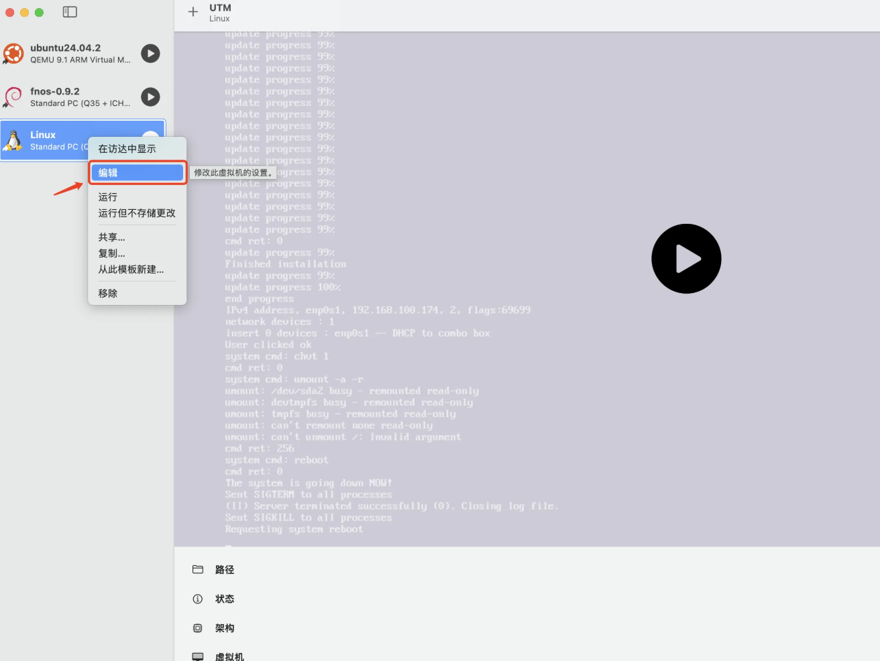Start the ubuntu24.04.2 virtual machine
Viewport: 880px width, 661px height.
(150, 54)
